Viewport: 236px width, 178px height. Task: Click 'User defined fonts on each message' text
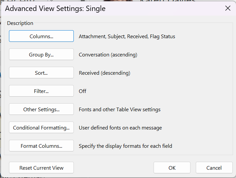[x=120, y=128]
